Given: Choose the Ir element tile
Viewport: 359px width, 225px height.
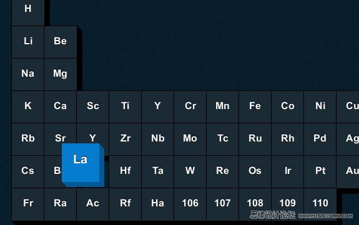Looking at the screenshot, I should (288, 172).
